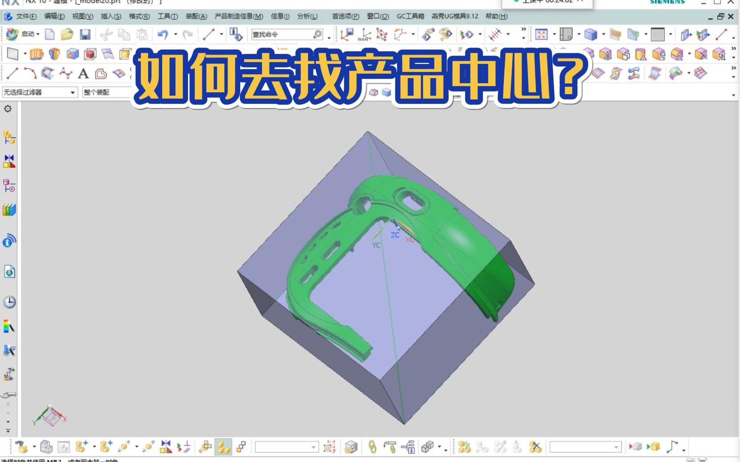Open the 产品制造信息(M) menu
Screen dimensions: 740x462
coord(239,16)
